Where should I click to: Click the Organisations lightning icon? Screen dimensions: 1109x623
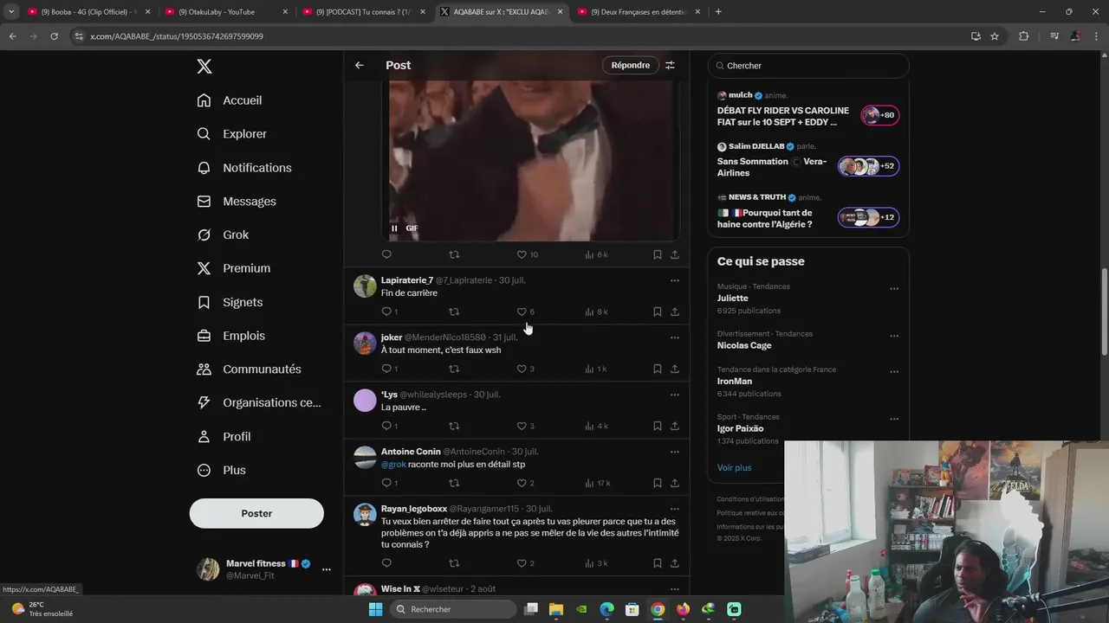(204, 402)
